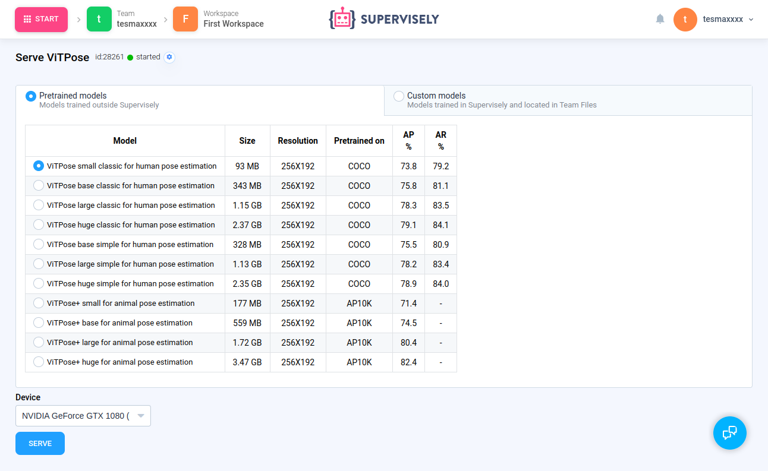The image size is (768, 471).
Task: Click the AR value 84.1
Action: pos(440,225)
